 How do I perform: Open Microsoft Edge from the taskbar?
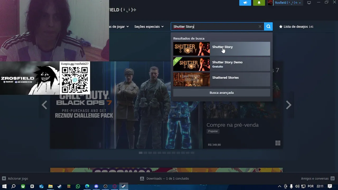(x=87, y=186)
